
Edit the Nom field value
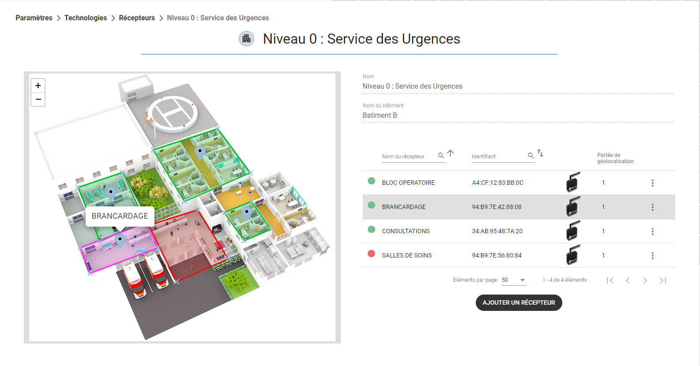coord(519,86)
